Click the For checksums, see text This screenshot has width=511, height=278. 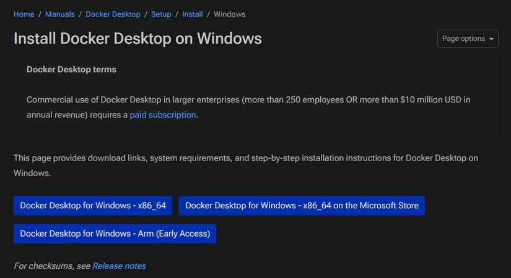coord(52,266)
